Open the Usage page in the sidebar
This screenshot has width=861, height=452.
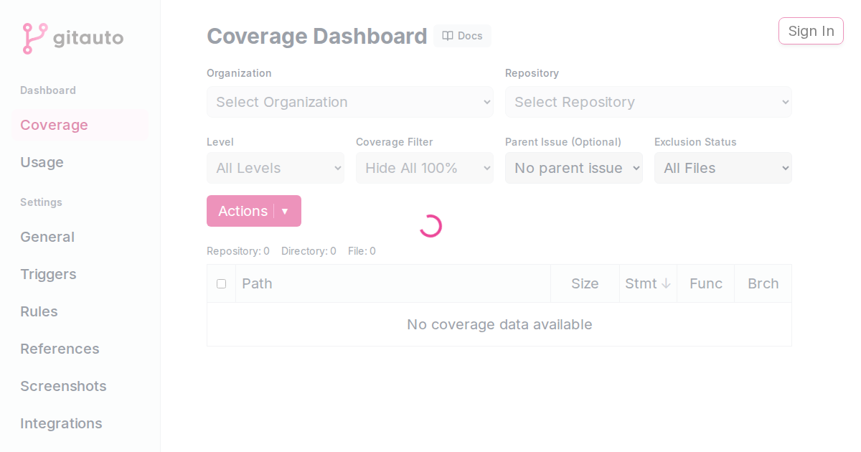tap(80, 162)
